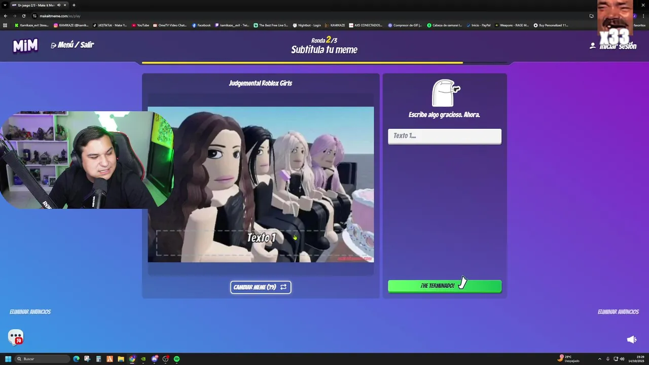Image resolution: width=649 pixels, height=365 pixels.
Task: Open the Windows Start menu
Action: pos(8,359)
